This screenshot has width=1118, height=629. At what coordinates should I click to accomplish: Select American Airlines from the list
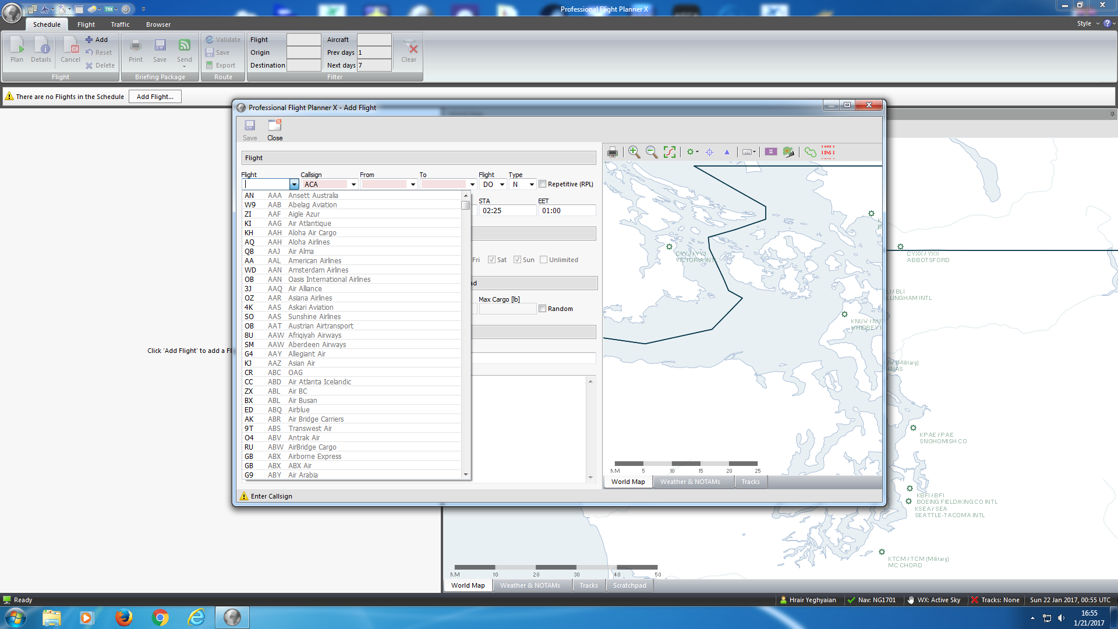point(352,261)
